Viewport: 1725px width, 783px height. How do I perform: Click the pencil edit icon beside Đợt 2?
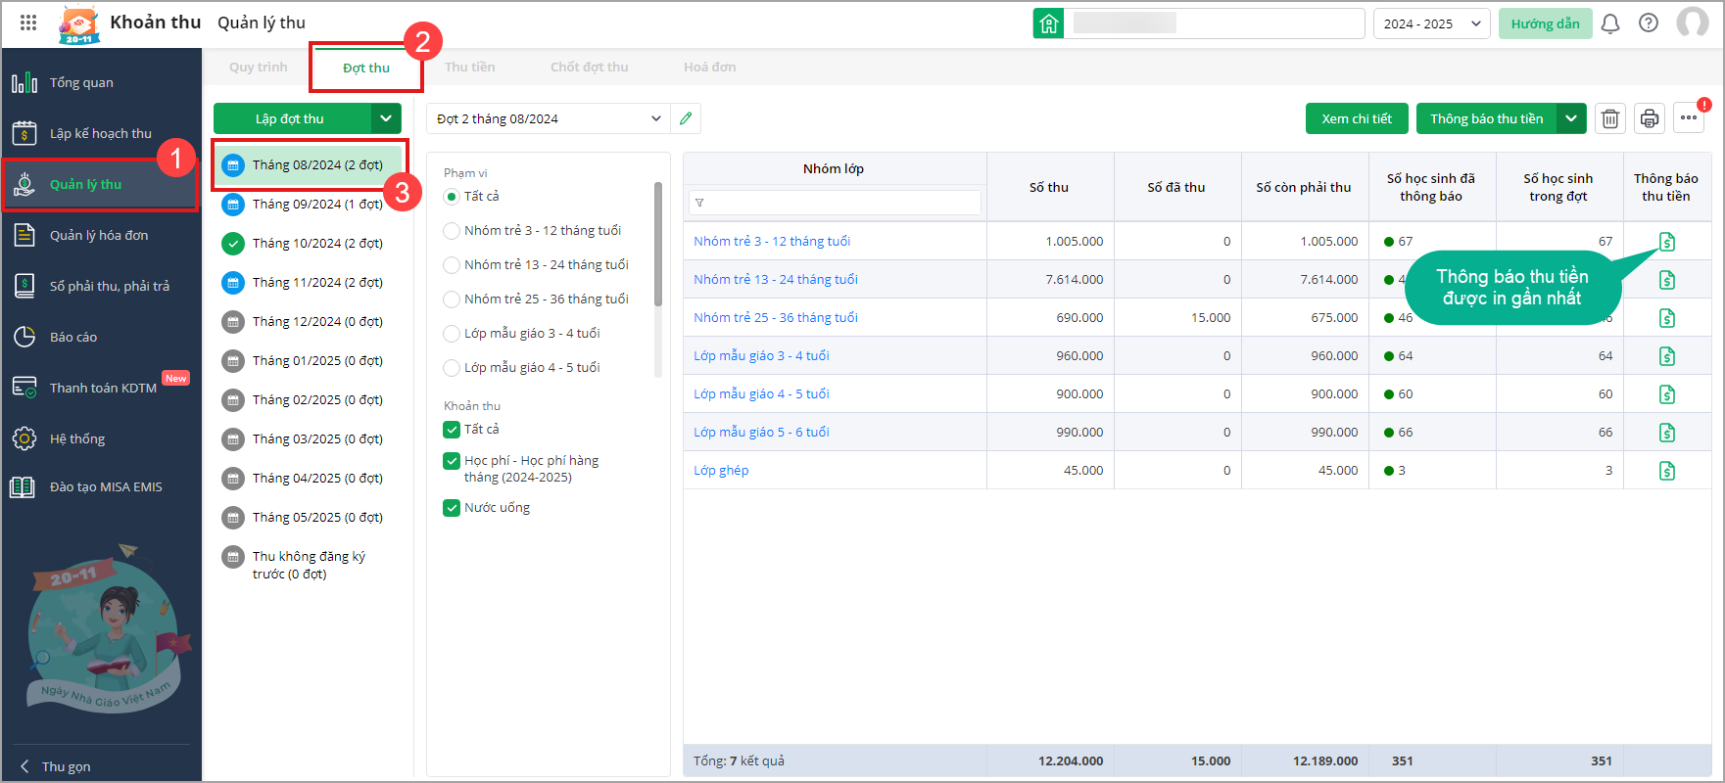click(x=686, y=118)
